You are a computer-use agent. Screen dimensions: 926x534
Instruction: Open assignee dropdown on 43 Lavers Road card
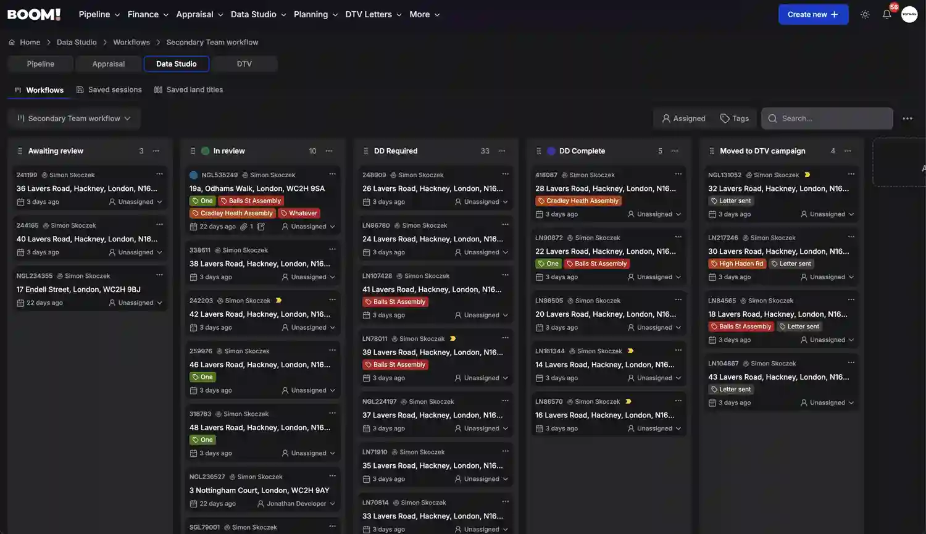[x=827, y=403]
